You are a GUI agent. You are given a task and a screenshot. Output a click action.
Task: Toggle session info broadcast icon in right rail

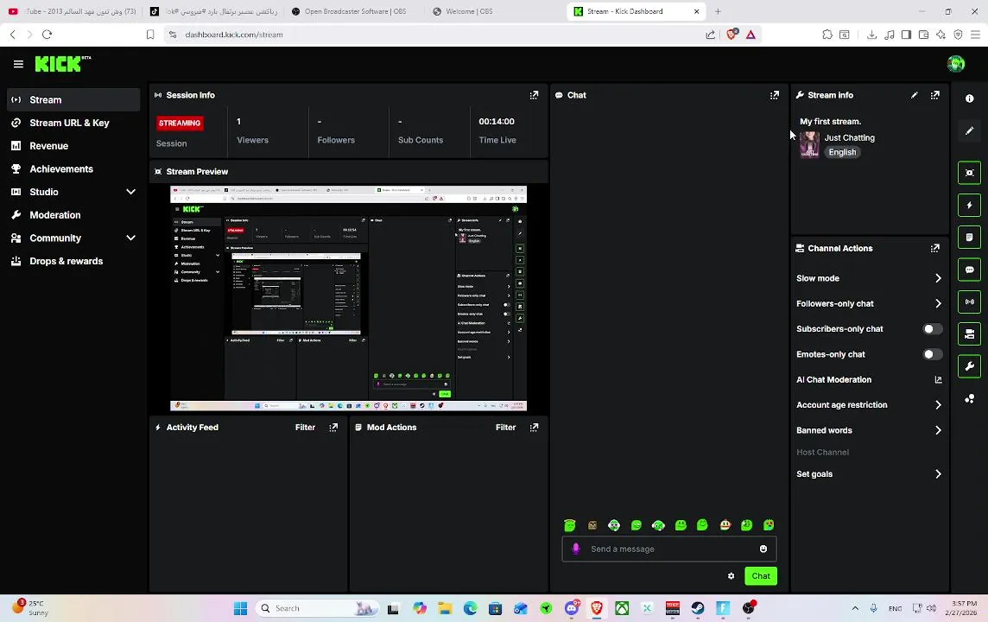pos(969,301)
